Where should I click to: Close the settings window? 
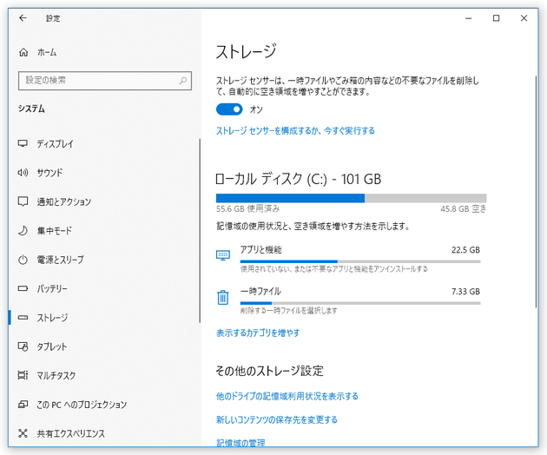click(x=524, y=18)
